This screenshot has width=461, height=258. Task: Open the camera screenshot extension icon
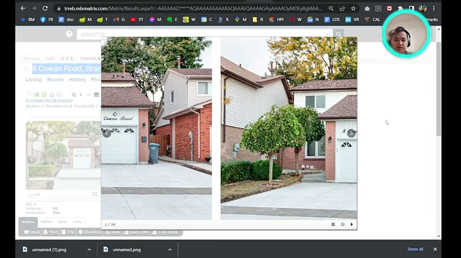point(367,8)
